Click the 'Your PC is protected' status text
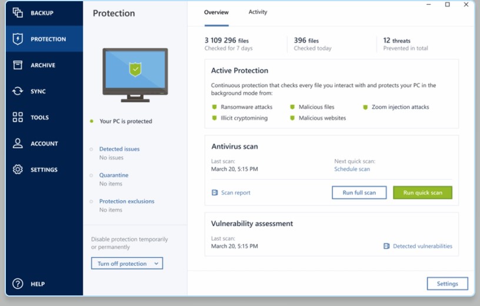The height and width of the screenshot is (306, 480). (x=126, y=121)
